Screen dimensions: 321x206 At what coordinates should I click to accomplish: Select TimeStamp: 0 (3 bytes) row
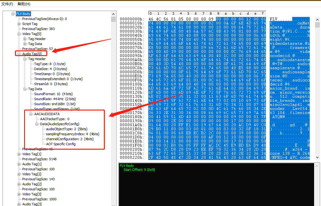point(52,74)
